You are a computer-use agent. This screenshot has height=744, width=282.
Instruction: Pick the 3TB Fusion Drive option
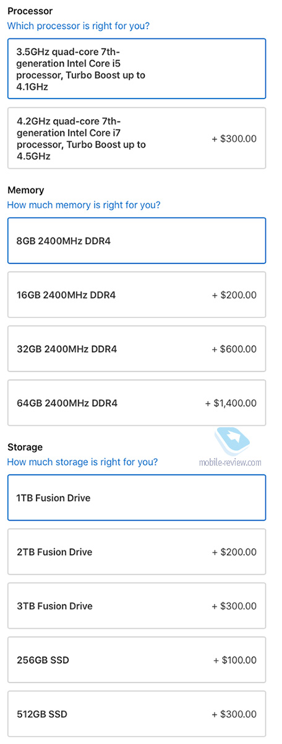pyautogui.click(x=137, y=606)
